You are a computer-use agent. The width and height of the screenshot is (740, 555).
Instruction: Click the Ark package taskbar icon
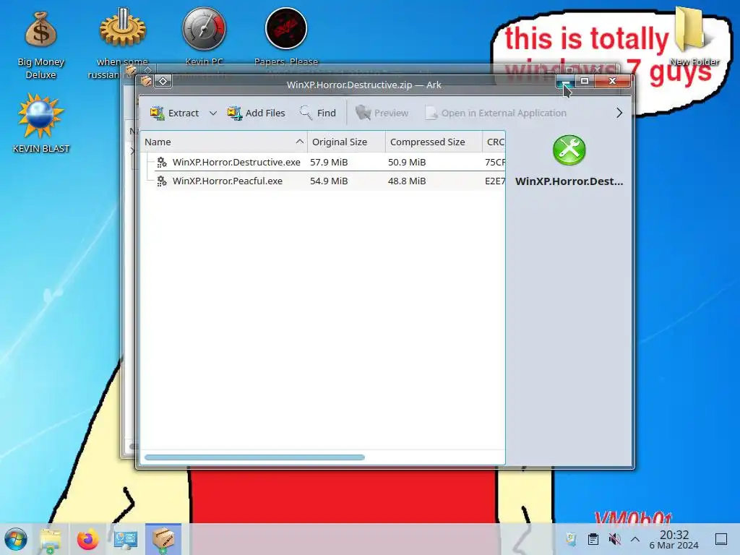[x=163, y=539]
